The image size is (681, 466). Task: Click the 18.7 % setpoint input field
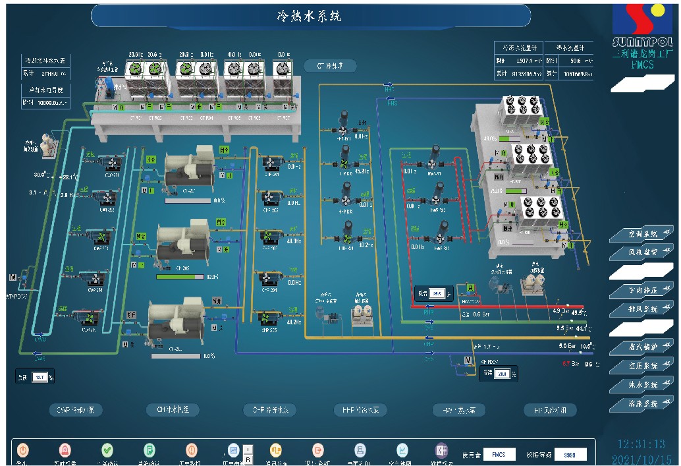[39, 378]
